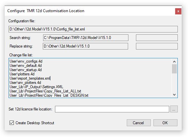Click the empty box beside Search string

pyautogui.click(x=157, y=38)
